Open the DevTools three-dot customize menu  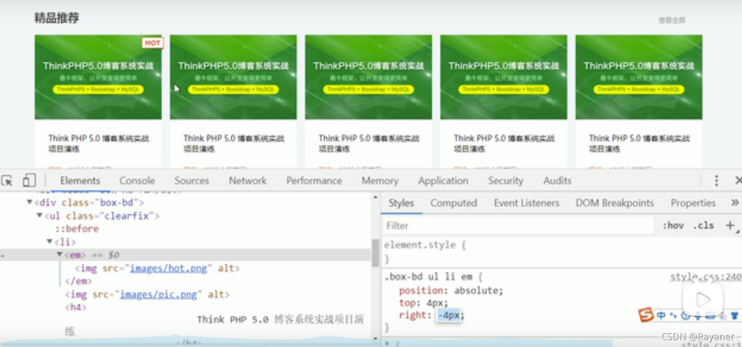point(716,181)
